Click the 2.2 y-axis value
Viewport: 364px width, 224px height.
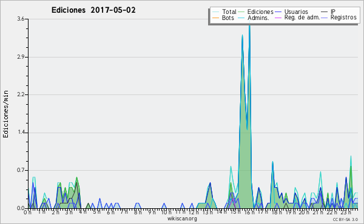[x=21, y=94]
